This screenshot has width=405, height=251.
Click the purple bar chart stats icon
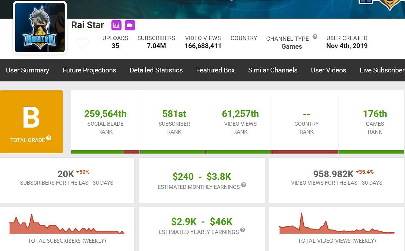click(x=116, y=25)
